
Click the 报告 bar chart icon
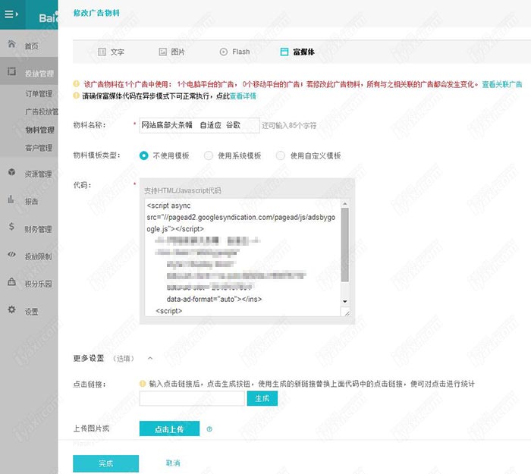[11, 200]
